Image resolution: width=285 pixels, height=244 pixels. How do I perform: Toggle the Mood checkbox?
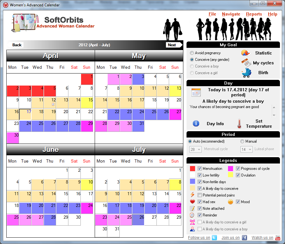pyautogui.click(x=238, y=202)
